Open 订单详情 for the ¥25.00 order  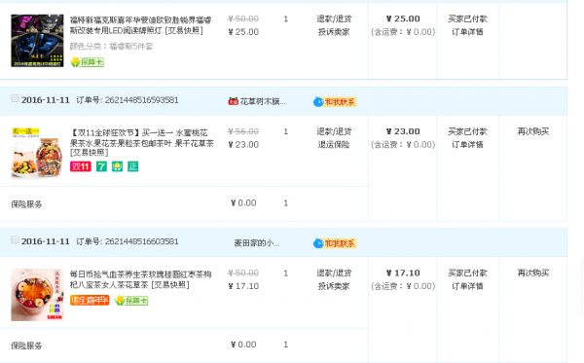(467, 32)
